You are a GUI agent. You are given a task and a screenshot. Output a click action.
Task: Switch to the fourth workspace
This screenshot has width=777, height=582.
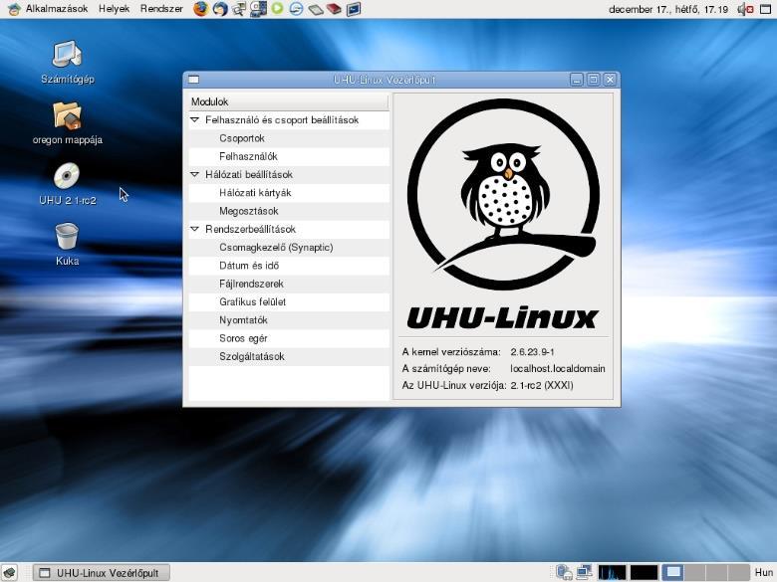[x=739, y=573]
